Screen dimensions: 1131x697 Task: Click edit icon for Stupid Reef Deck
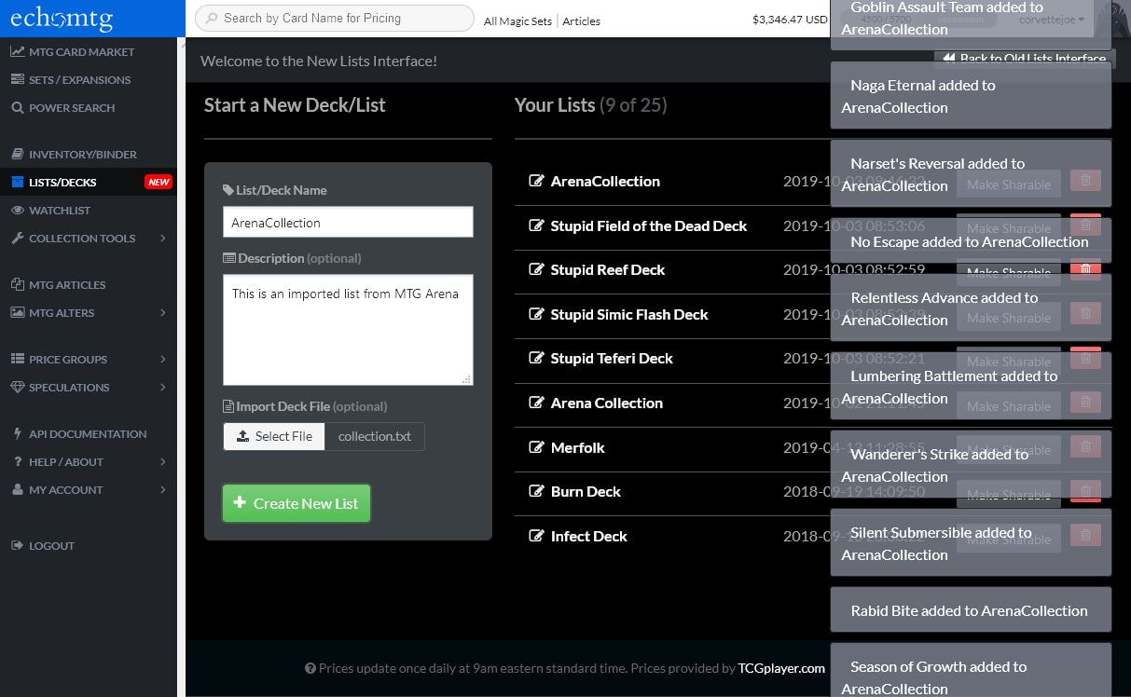(536, 269)
